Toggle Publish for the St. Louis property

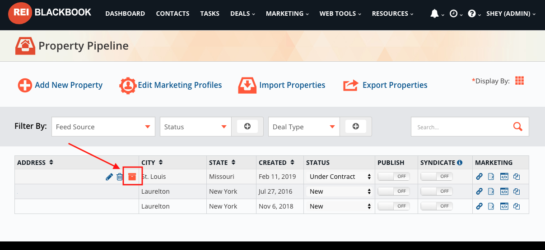point(394,177)
